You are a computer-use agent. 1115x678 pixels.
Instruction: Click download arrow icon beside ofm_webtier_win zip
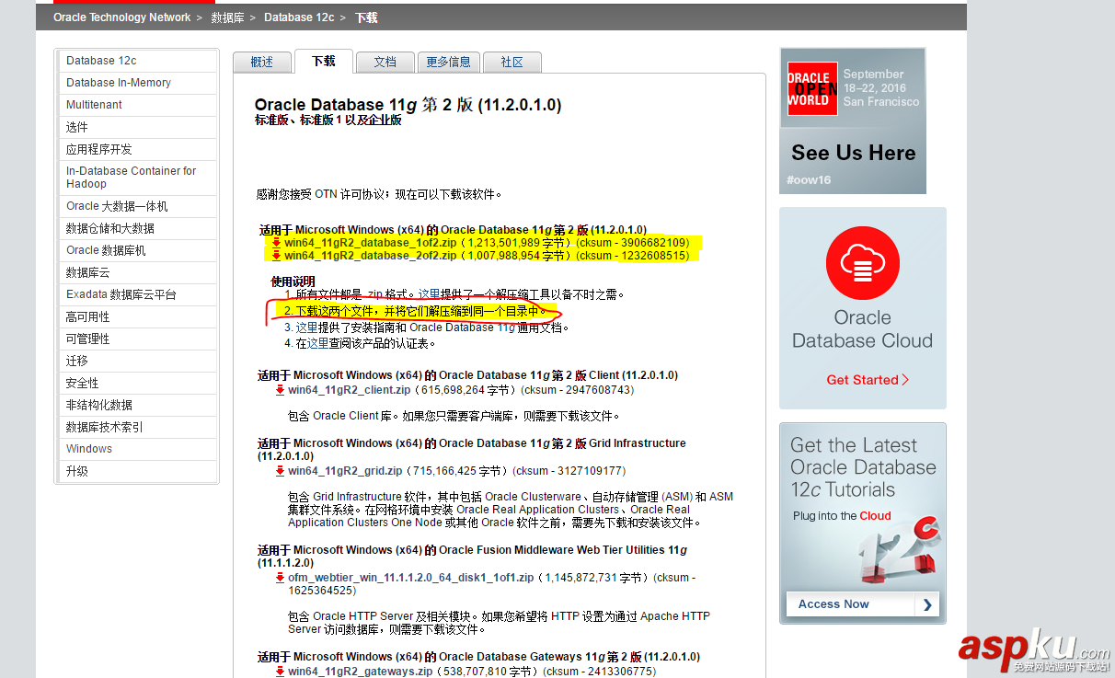280,578
